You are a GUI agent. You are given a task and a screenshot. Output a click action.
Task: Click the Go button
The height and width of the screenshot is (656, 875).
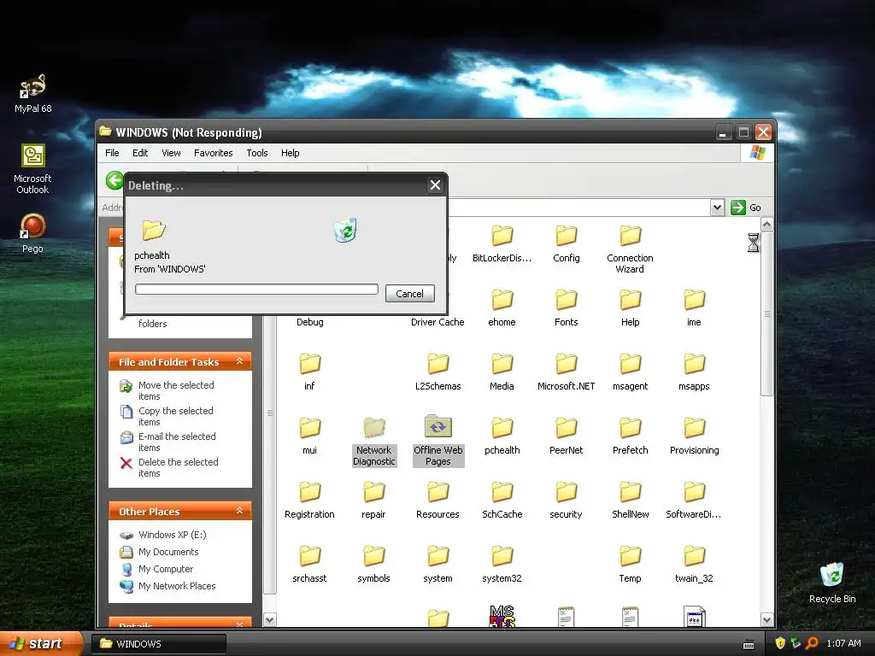point(746,208)
